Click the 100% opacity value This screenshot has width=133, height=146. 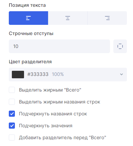point(58,75)
